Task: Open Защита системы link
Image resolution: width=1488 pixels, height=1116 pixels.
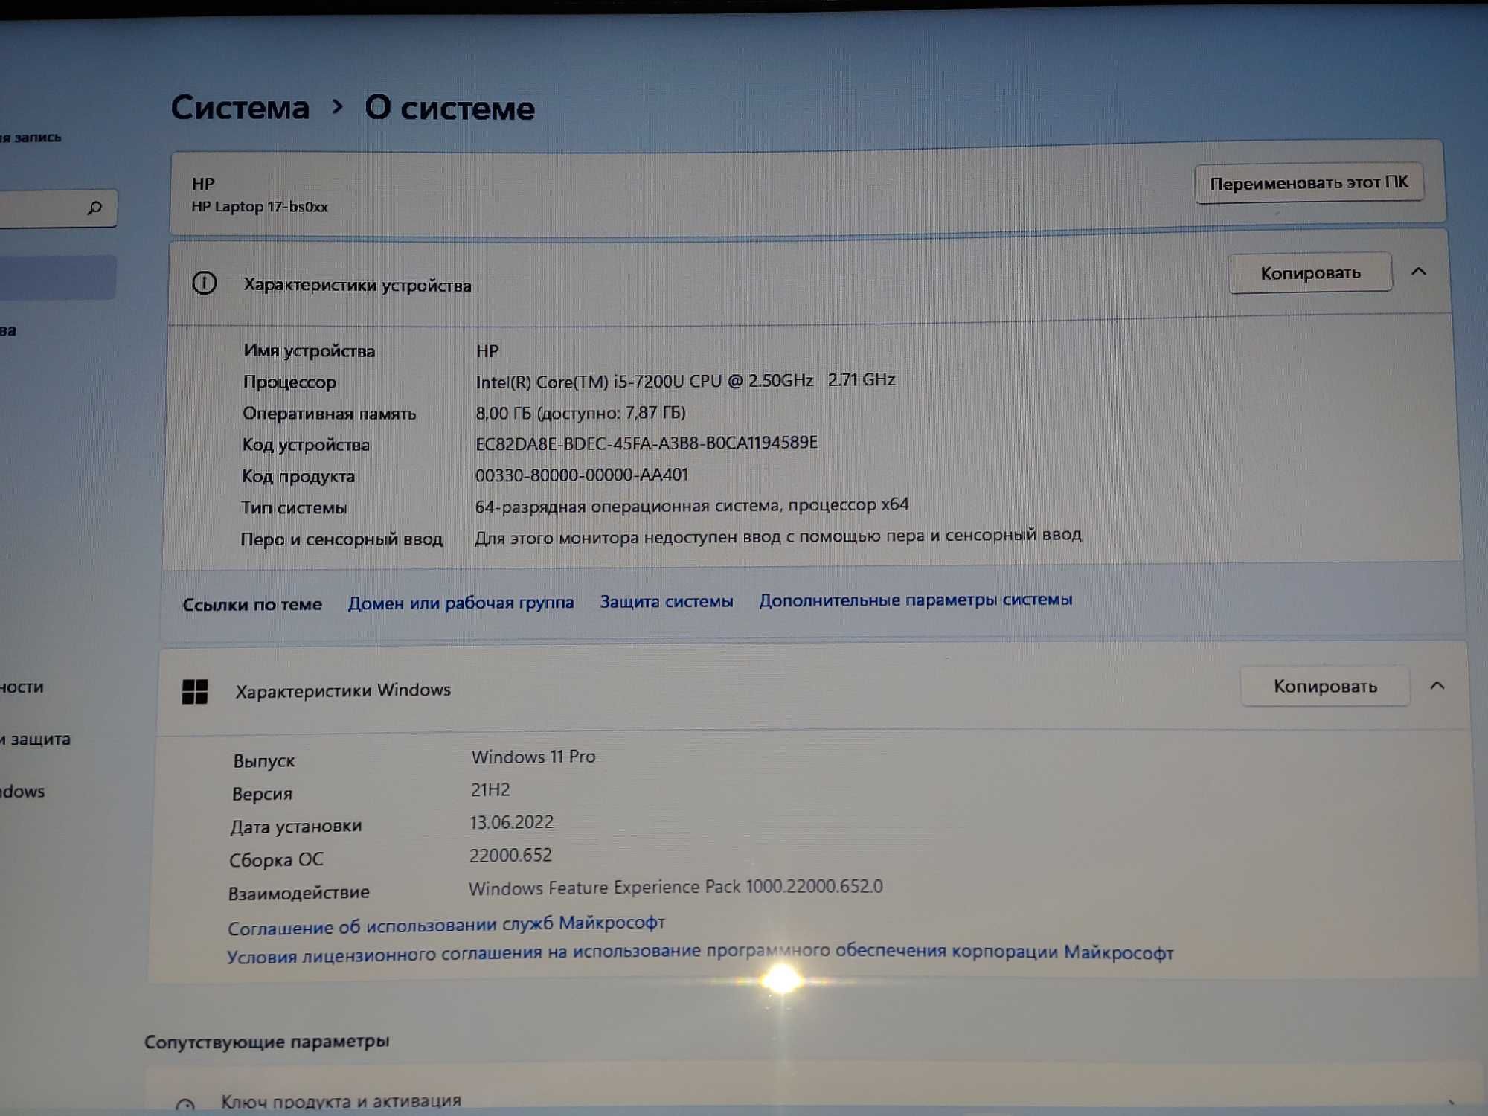Action: coord(667,601)
